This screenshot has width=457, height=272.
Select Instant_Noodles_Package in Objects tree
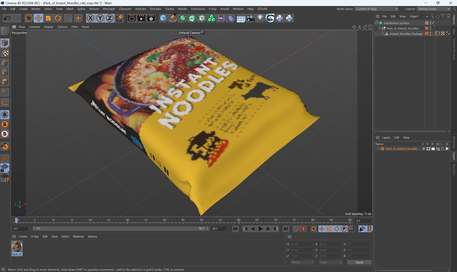tap(406, 34)
